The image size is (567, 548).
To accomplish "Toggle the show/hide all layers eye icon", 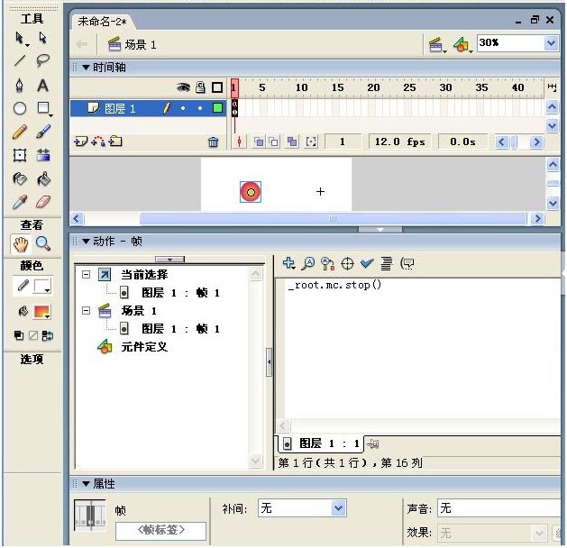I will pos(183,87).
